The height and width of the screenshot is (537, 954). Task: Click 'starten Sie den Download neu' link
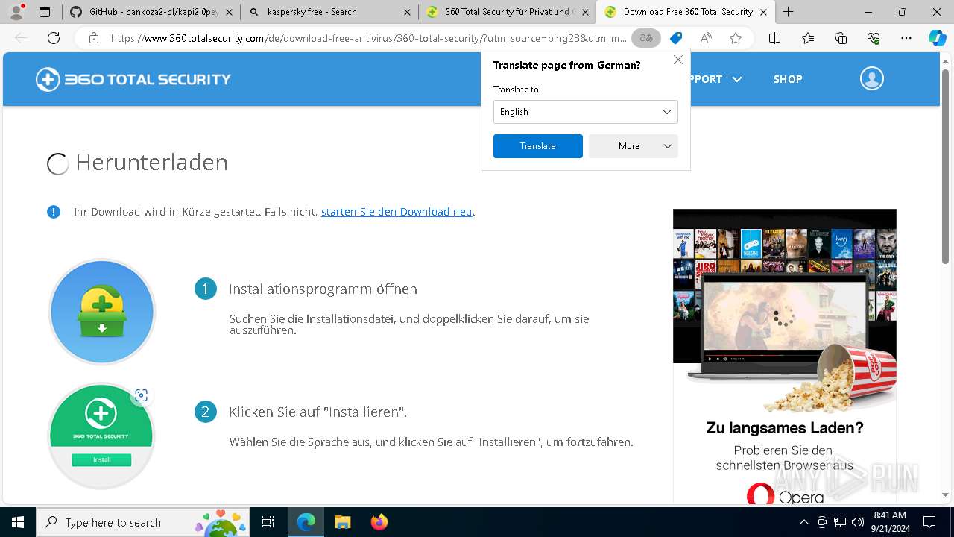pyautogui.click(x=397, y=212)
